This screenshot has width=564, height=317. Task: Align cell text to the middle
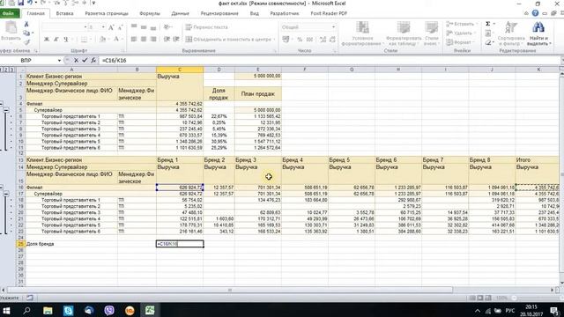point(144,27)
